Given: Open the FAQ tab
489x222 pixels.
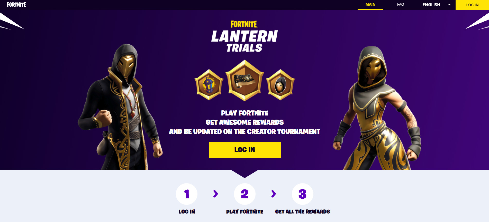Looking at the screenshot, I should click(x=401, y=5).
